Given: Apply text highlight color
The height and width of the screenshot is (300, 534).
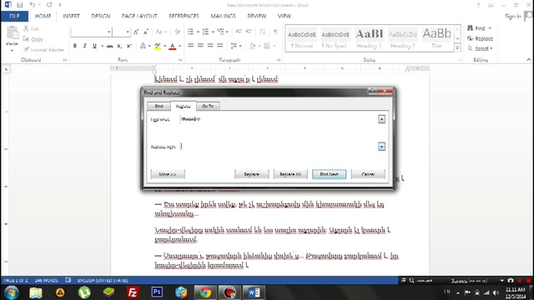Looking at the screenshot, I should pyautogui.click(x=158, y=46).
